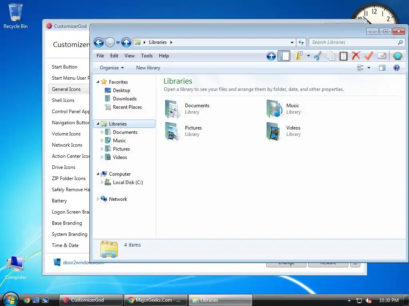The image size is (409, 306).
Task: Click the envelope E-mail icon
Action: [381, 55]
